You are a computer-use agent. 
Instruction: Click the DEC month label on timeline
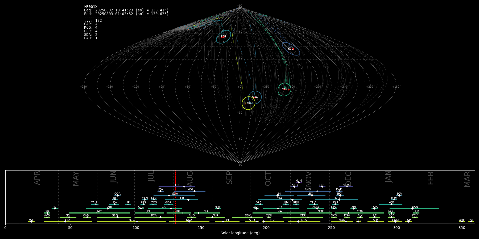[348, 178]
